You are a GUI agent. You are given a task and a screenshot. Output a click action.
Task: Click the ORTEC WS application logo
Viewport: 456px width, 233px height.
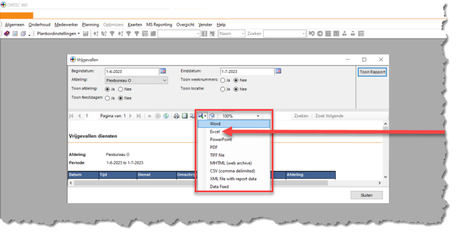tap(3, 5)
